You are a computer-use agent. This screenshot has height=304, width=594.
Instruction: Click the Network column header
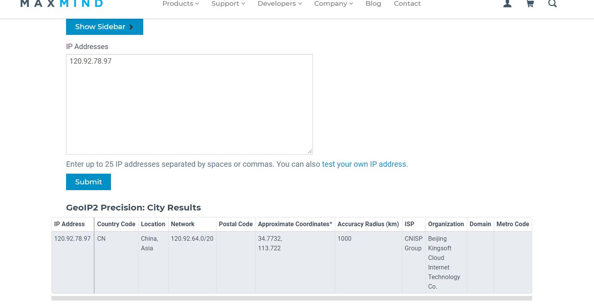click(x=192, y=224)
